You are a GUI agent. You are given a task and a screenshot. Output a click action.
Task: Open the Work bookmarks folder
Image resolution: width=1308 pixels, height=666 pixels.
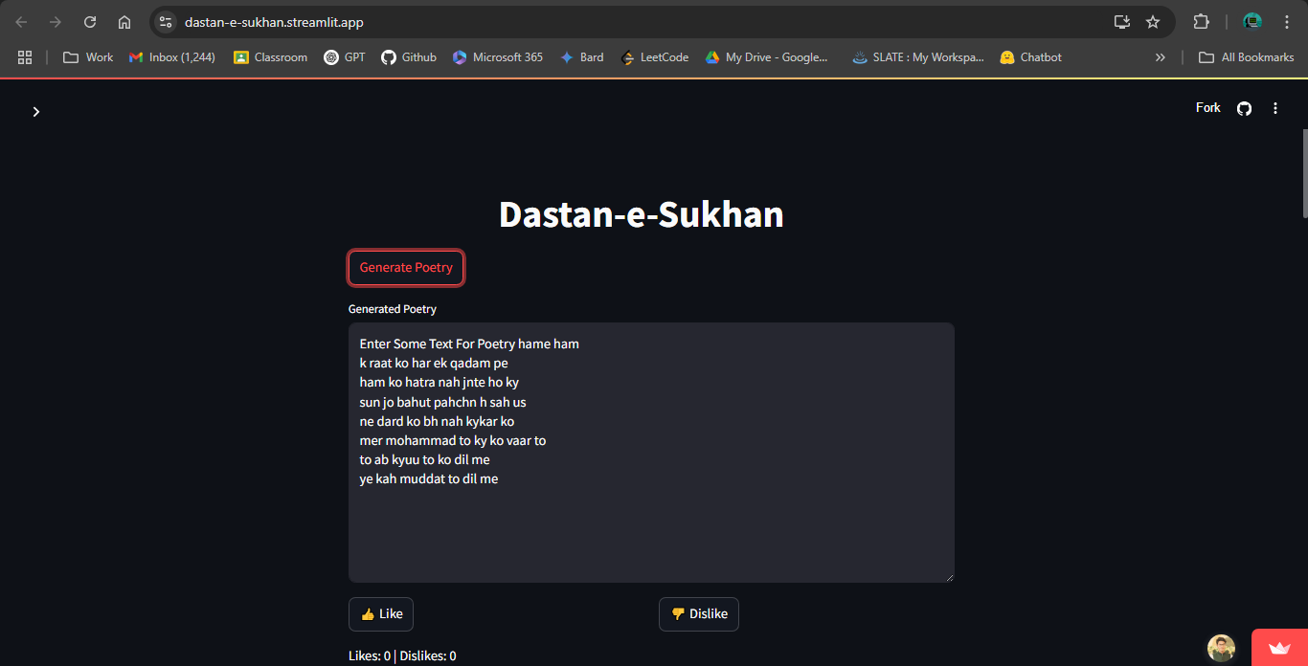tap(87, 57)
